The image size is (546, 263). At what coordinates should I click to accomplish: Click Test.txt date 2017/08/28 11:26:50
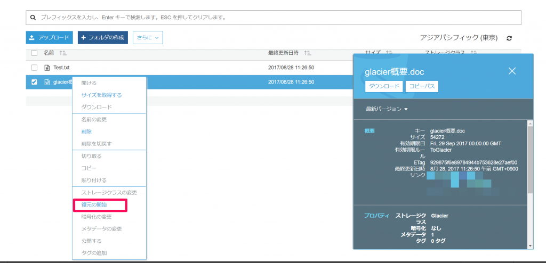pos(291,68)
